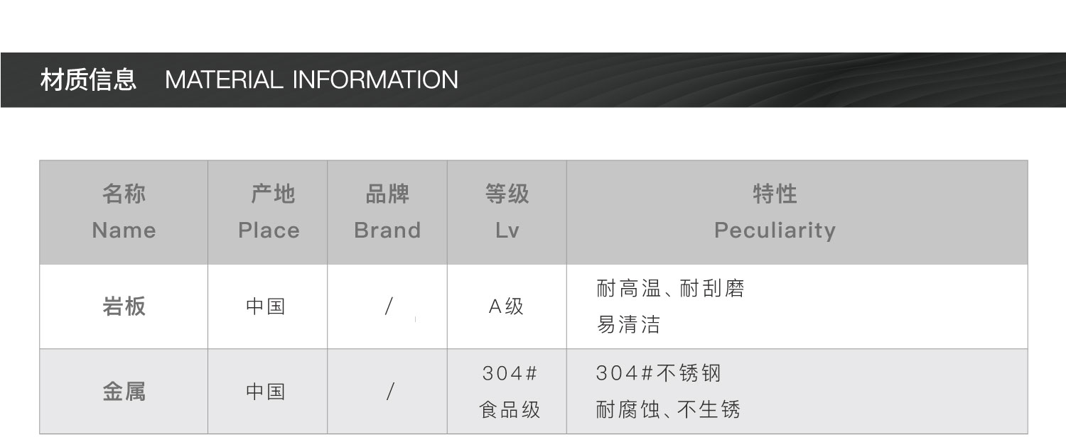Click the 耐高温、耐刮磨 text
This screenshot has height=437, width=1066.
670,289
